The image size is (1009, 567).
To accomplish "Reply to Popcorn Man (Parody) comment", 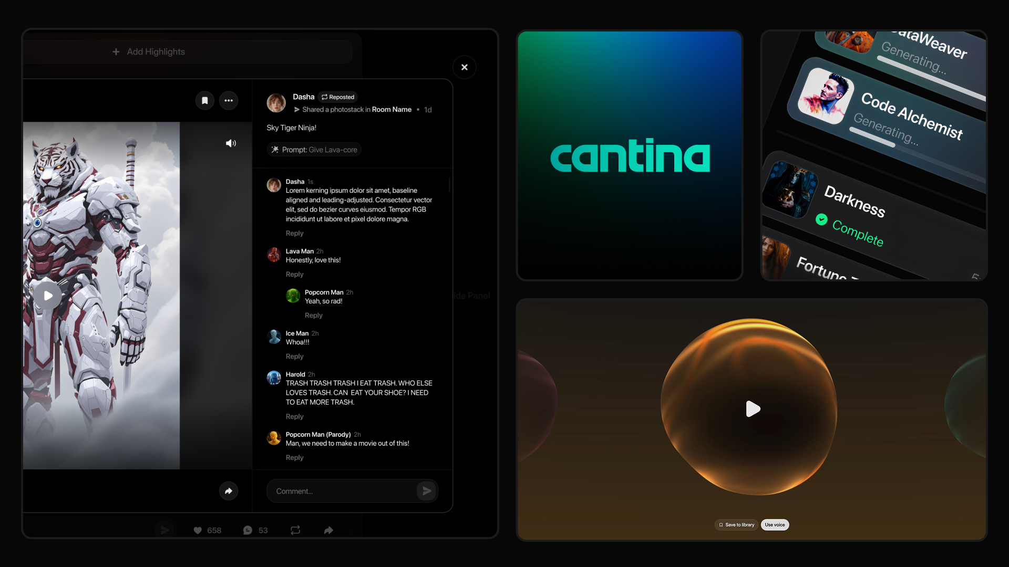I will (x=295, y=457).
